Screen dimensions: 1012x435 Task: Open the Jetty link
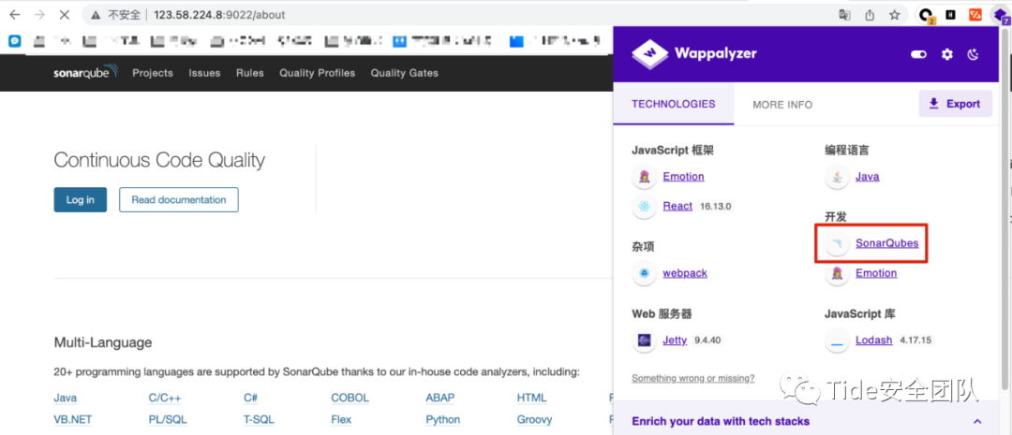675,341
